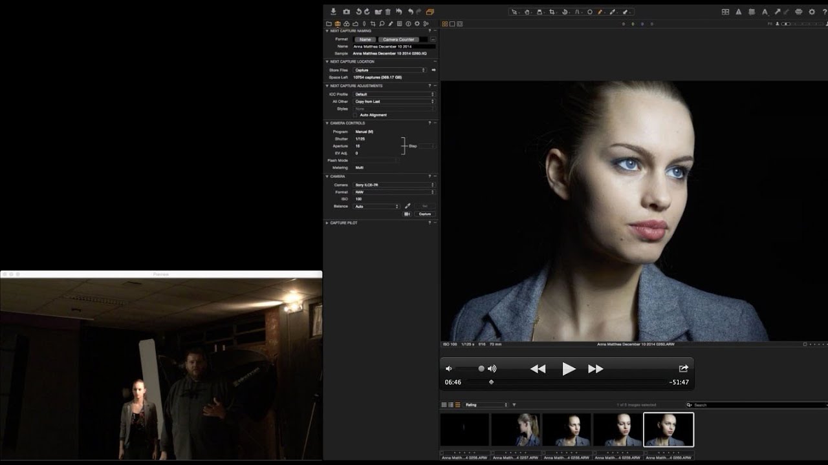
Task: Toggle browser grid view icon
Action: pyautogui.click(x=444, y=405)
